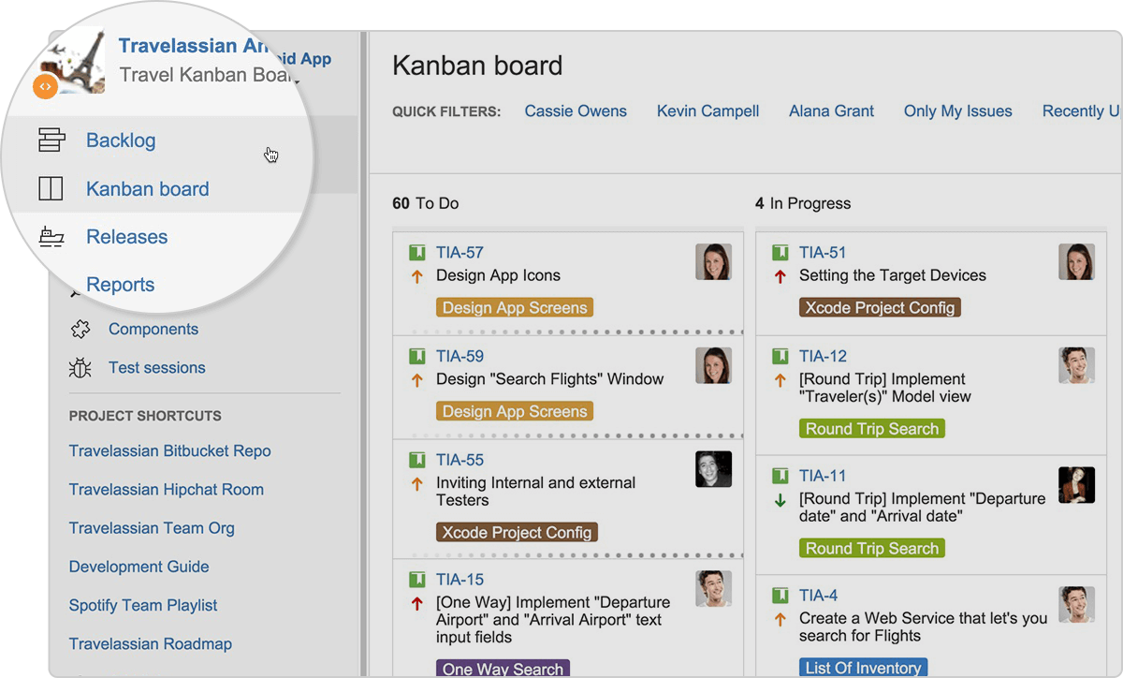The width and height of the screenshot is (1123, 678).
Task: Enable the Recently Updated filter
Action: point(1081,111)
